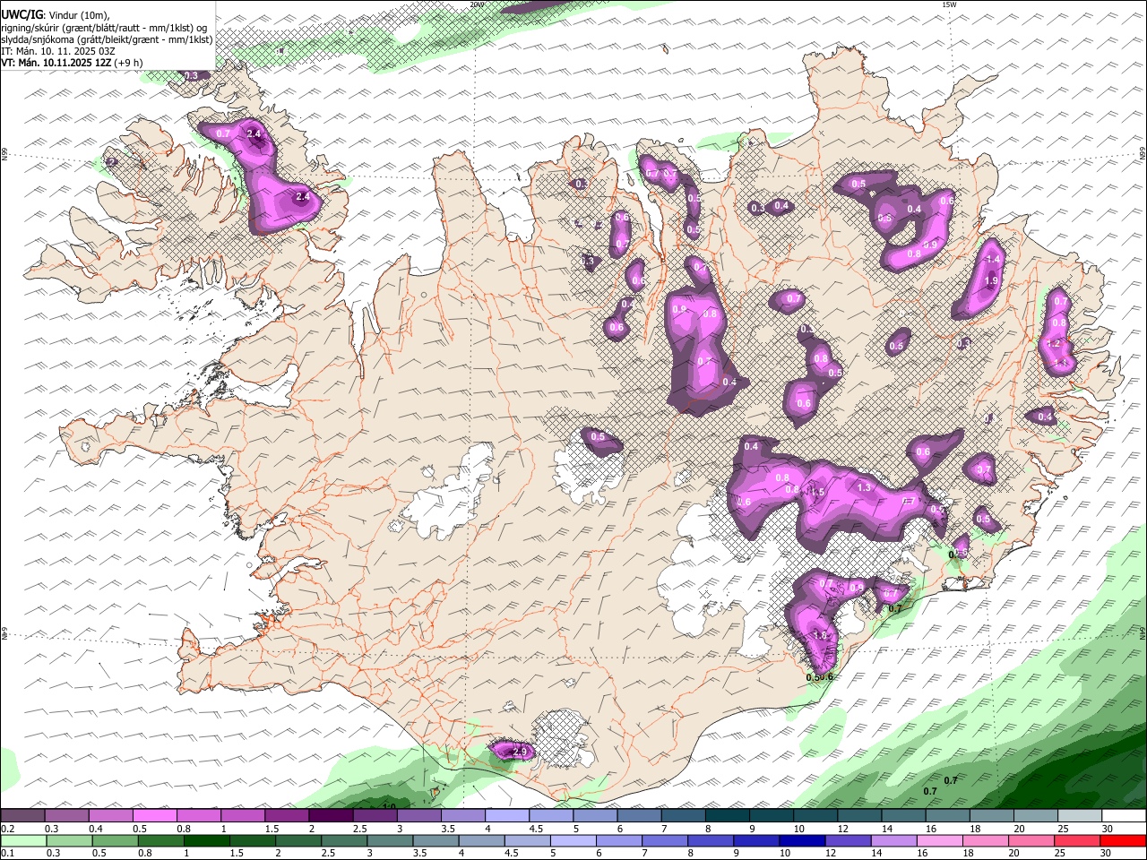Click the darkest purple top-row swatch labeled 2
The image size is (1147, 860).
[x=331, y=815]
